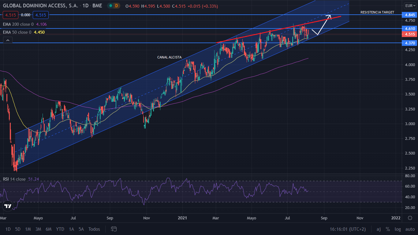Viewport: 418px width, 235px height.
Task: Enable logarithmic scale with the log control
Action: [397, 229]
